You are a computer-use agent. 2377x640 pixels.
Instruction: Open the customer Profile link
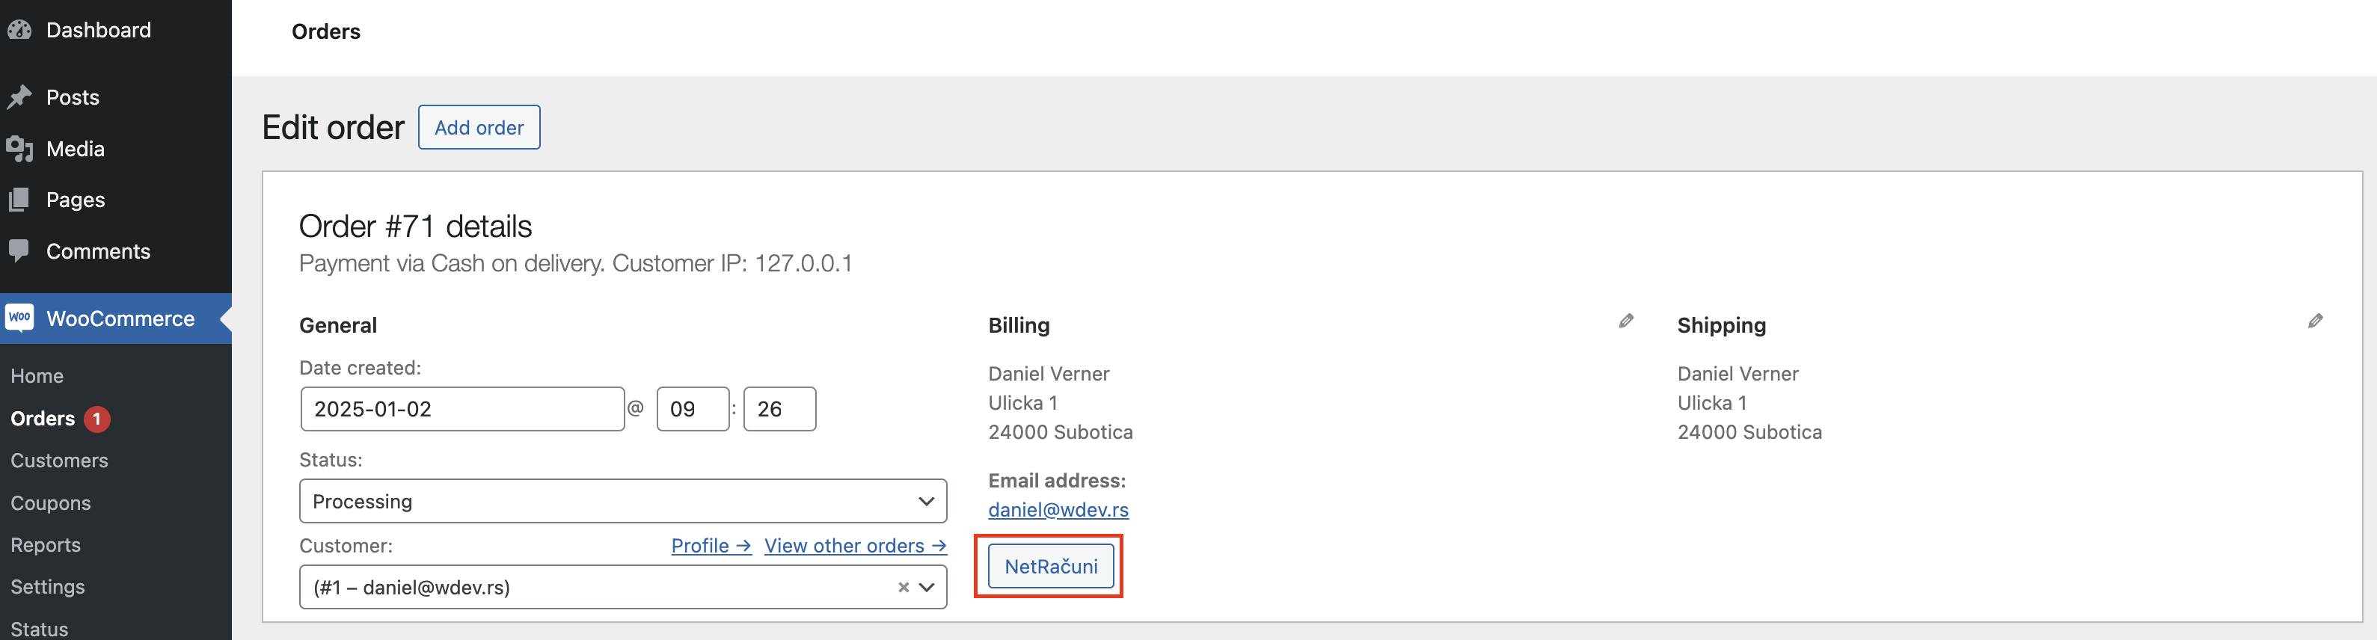coord(711,546)
